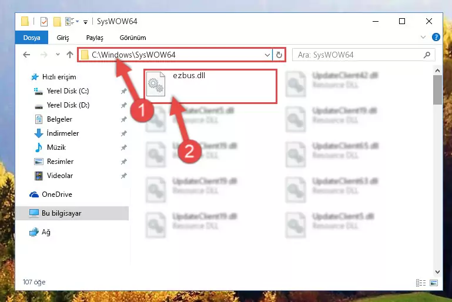Close the SysWOW64 window
This screenshot has height=302, width=452.
429,21
